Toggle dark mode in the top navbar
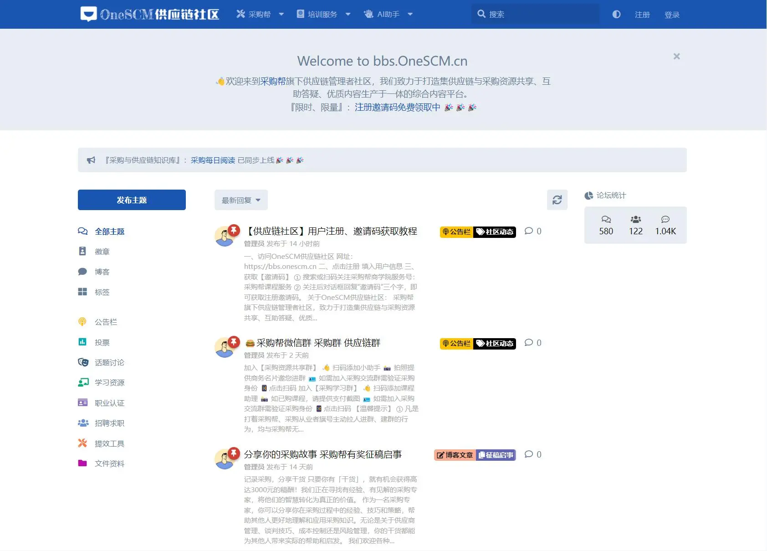 (x=616, y=14)
